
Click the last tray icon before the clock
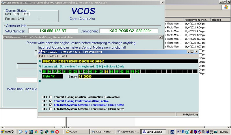216,132
